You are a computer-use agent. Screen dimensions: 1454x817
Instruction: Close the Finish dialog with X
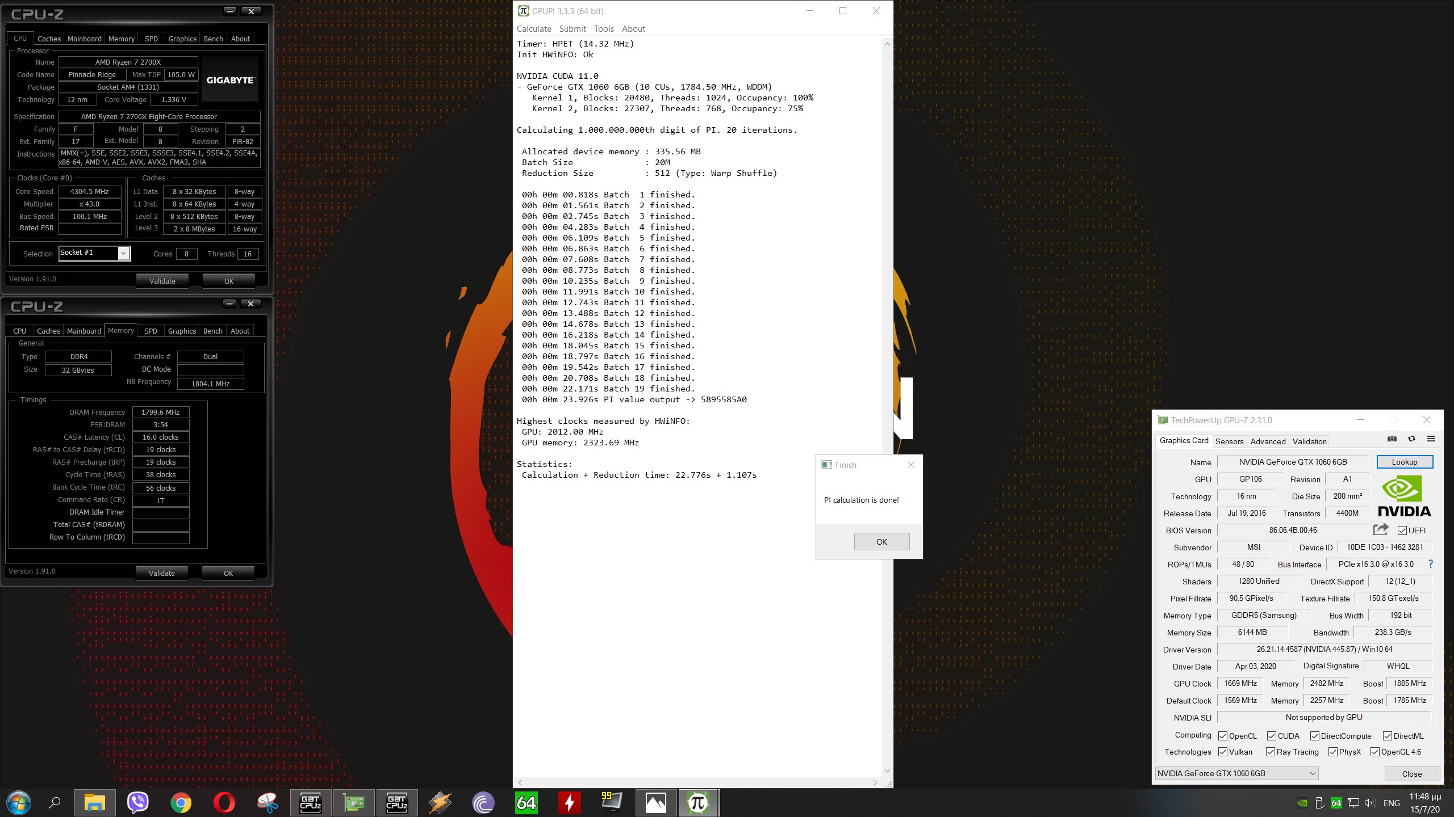pyautogui.click(x=911, y=465)
